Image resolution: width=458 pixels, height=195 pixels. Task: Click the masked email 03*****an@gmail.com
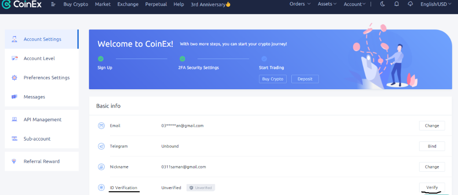pyautogui.click(x=182, y=126)
